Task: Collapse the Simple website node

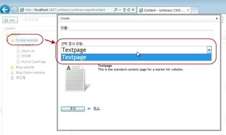Action: point(8,40)
